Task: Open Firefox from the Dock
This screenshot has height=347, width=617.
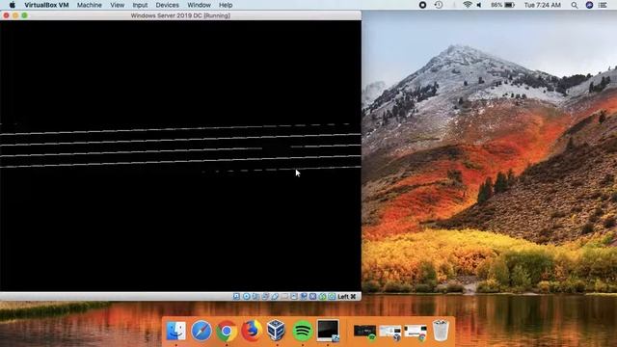Action: coord(252,331)
